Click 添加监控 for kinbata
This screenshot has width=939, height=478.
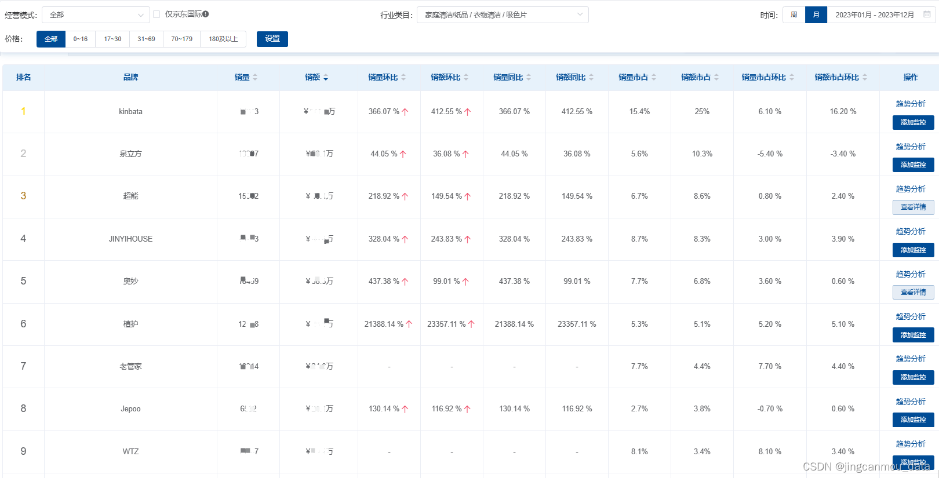[913, 122]
